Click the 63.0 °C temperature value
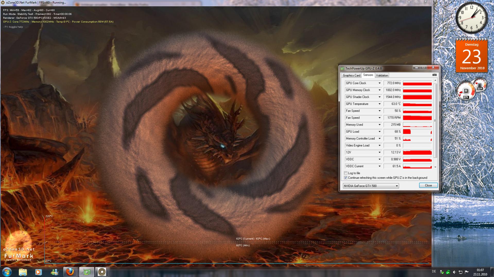 pos(392,104)
